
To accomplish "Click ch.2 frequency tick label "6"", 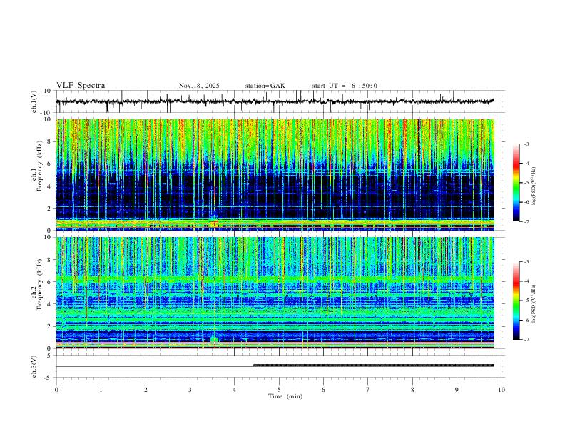I will 49,282.
